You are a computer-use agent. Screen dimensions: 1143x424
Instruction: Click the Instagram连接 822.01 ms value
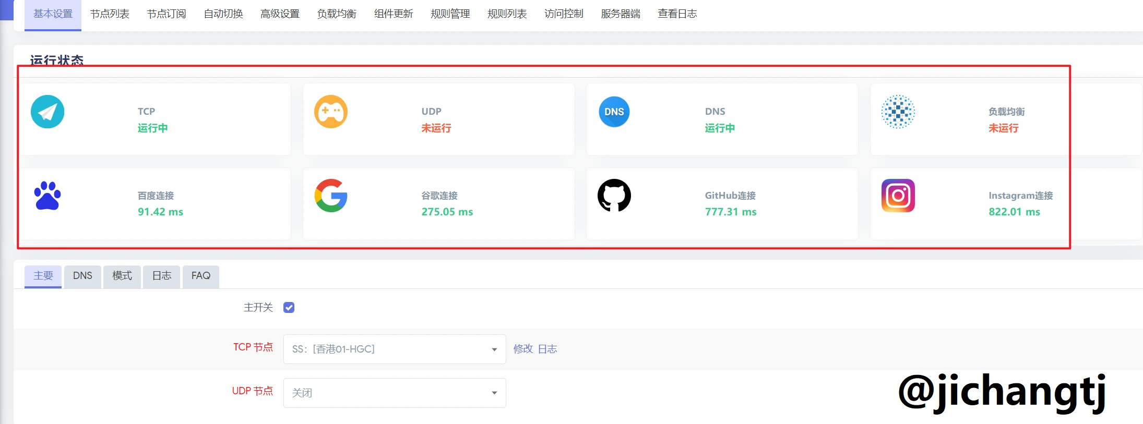[x=1015, y=212]
